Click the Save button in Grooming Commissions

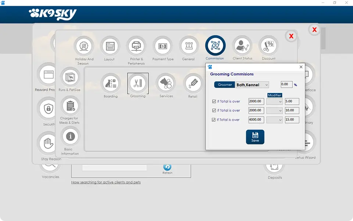tap(255, 137)
